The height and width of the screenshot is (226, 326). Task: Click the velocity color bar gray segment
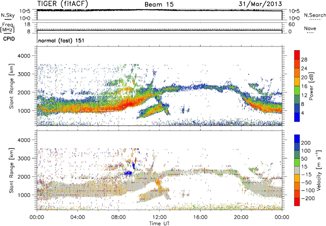[297, 170]
